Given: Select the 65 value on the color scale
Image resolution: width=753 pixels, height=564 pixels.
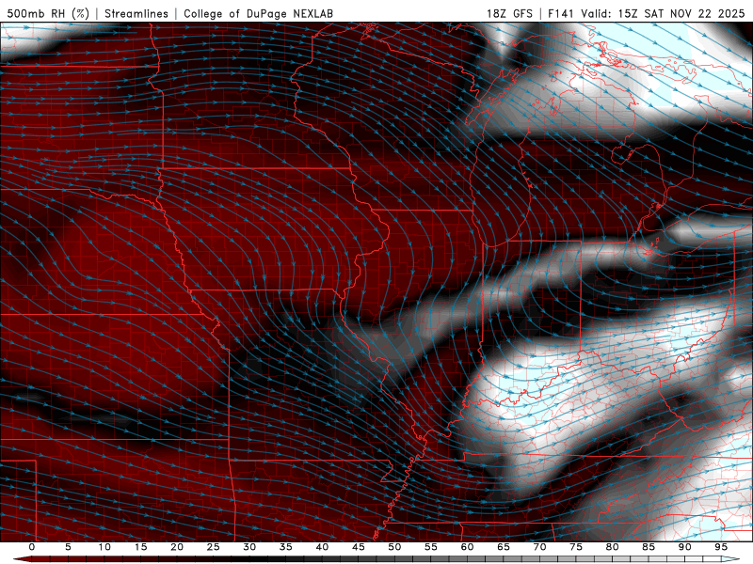Looking at the screenshot, I should 504,547.
